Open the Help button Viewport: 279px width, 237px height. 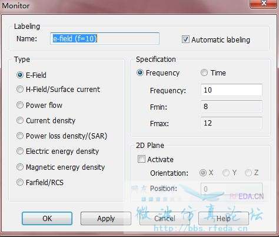click(224, 218)
